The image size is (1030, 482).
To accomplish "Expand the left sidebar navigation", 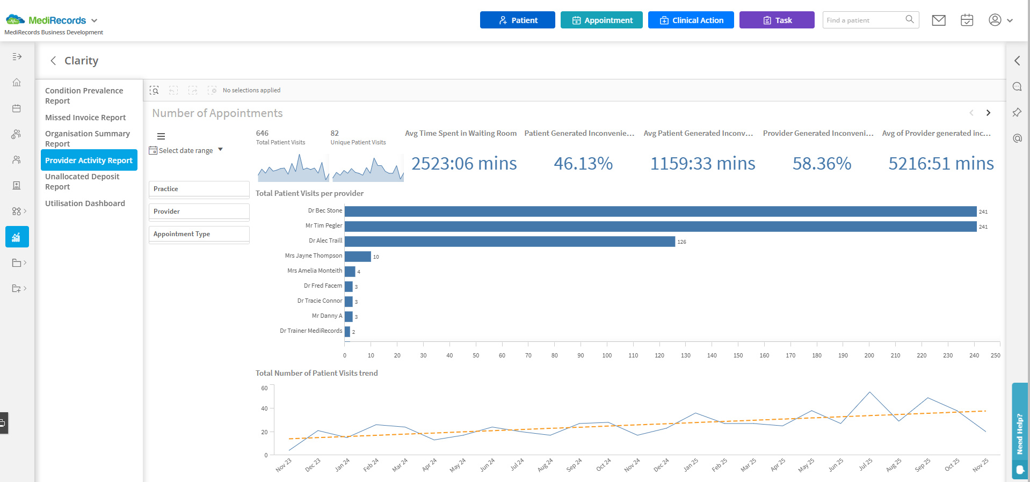I will click(x=17, y=57).
